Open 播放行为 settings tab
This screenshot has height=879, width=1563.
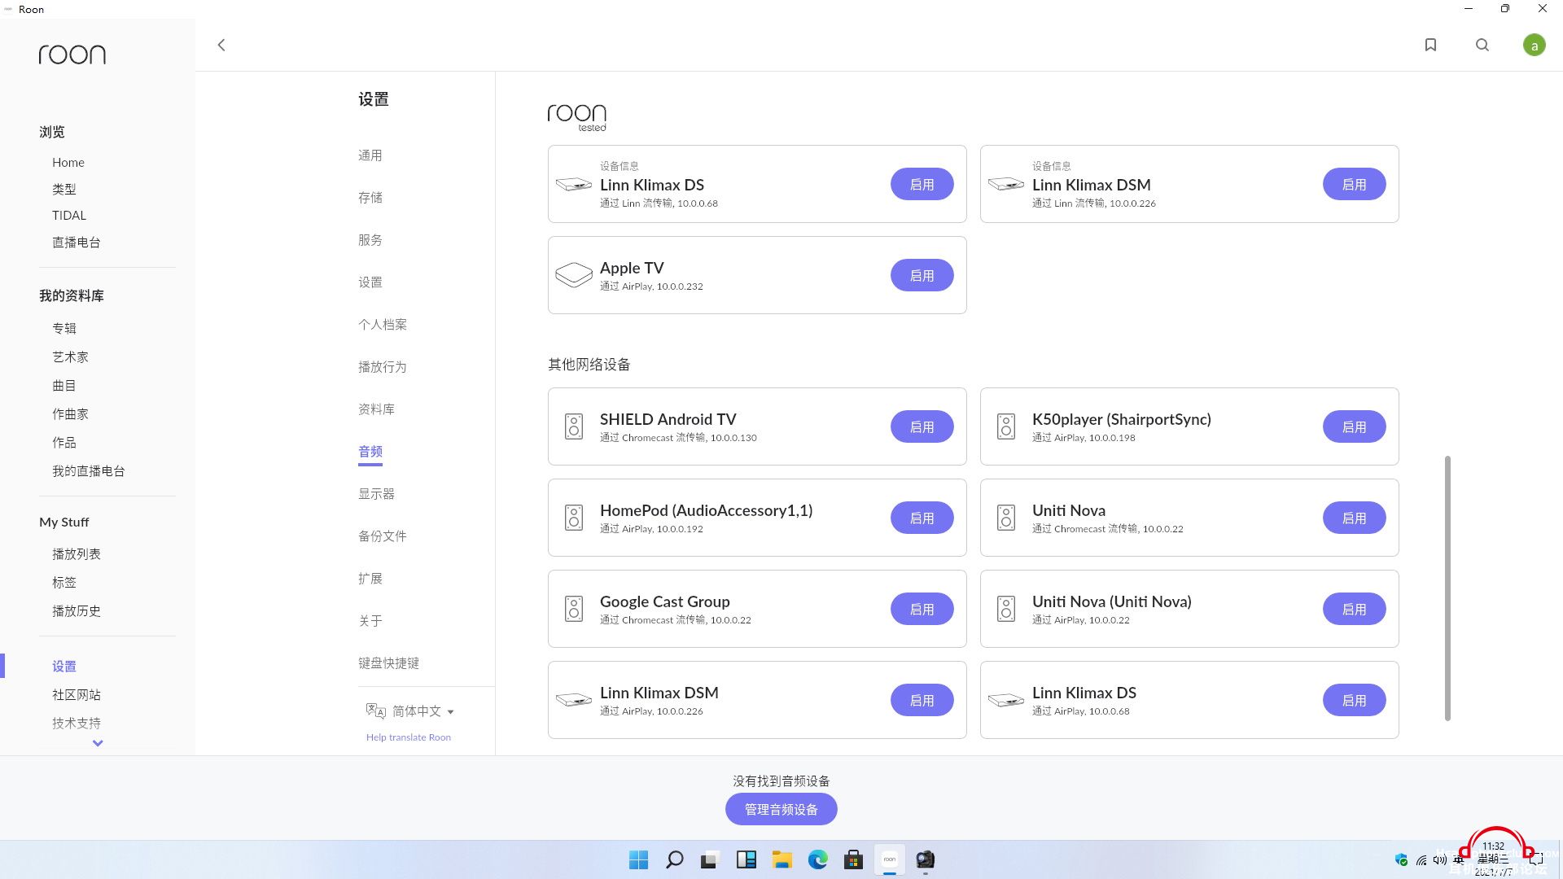click(x=383, y=367)
